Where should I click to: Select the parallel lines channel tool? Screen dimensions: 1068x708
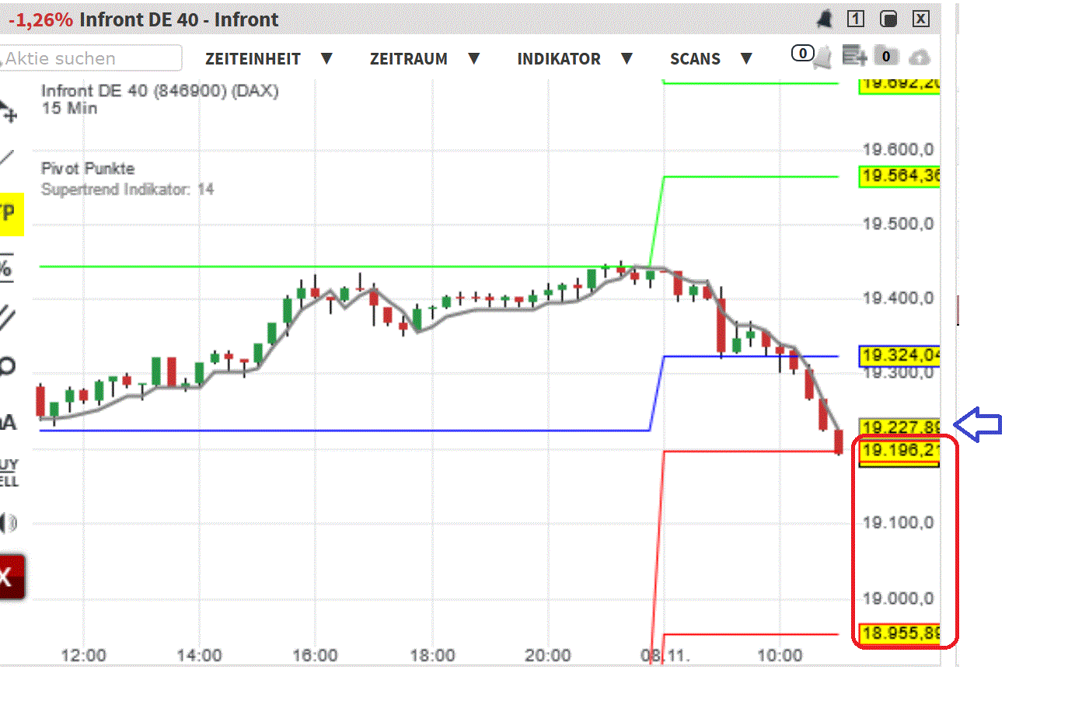(7, 318)
